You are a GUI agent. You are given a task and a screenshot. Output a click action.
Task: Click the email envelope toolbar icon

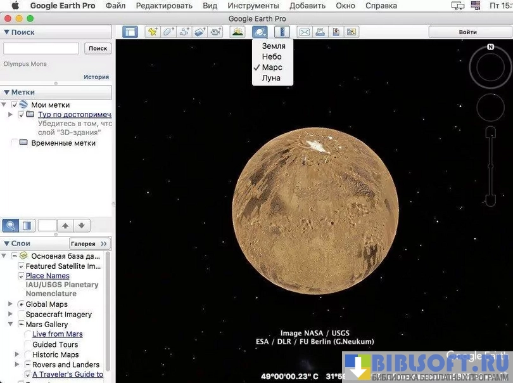(x=305, y=32)
